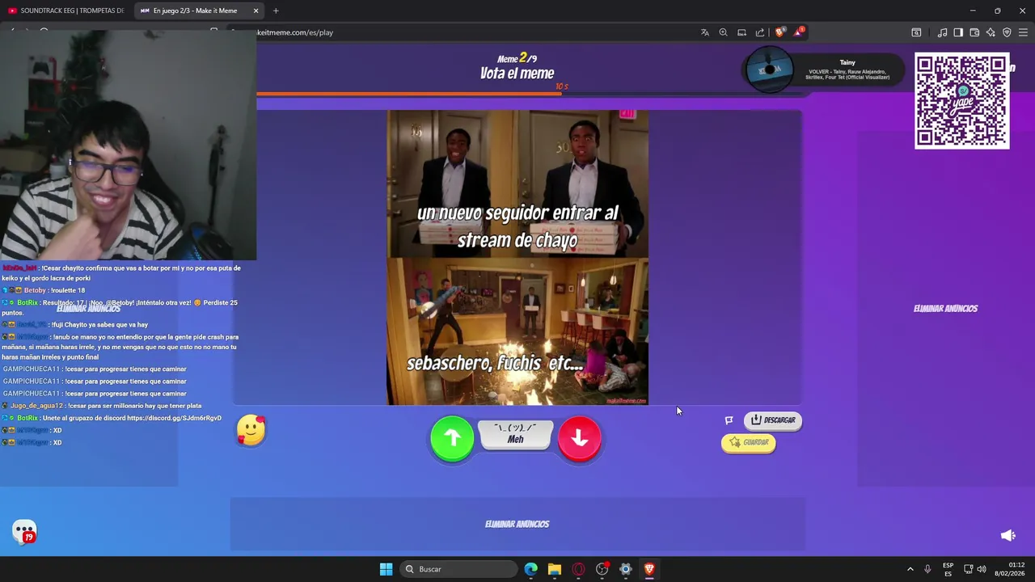The height and width of the screenshot is (582, 1035).
Task: Mute game sound with the speaker icon
Action: click(x=1008, y=535)
